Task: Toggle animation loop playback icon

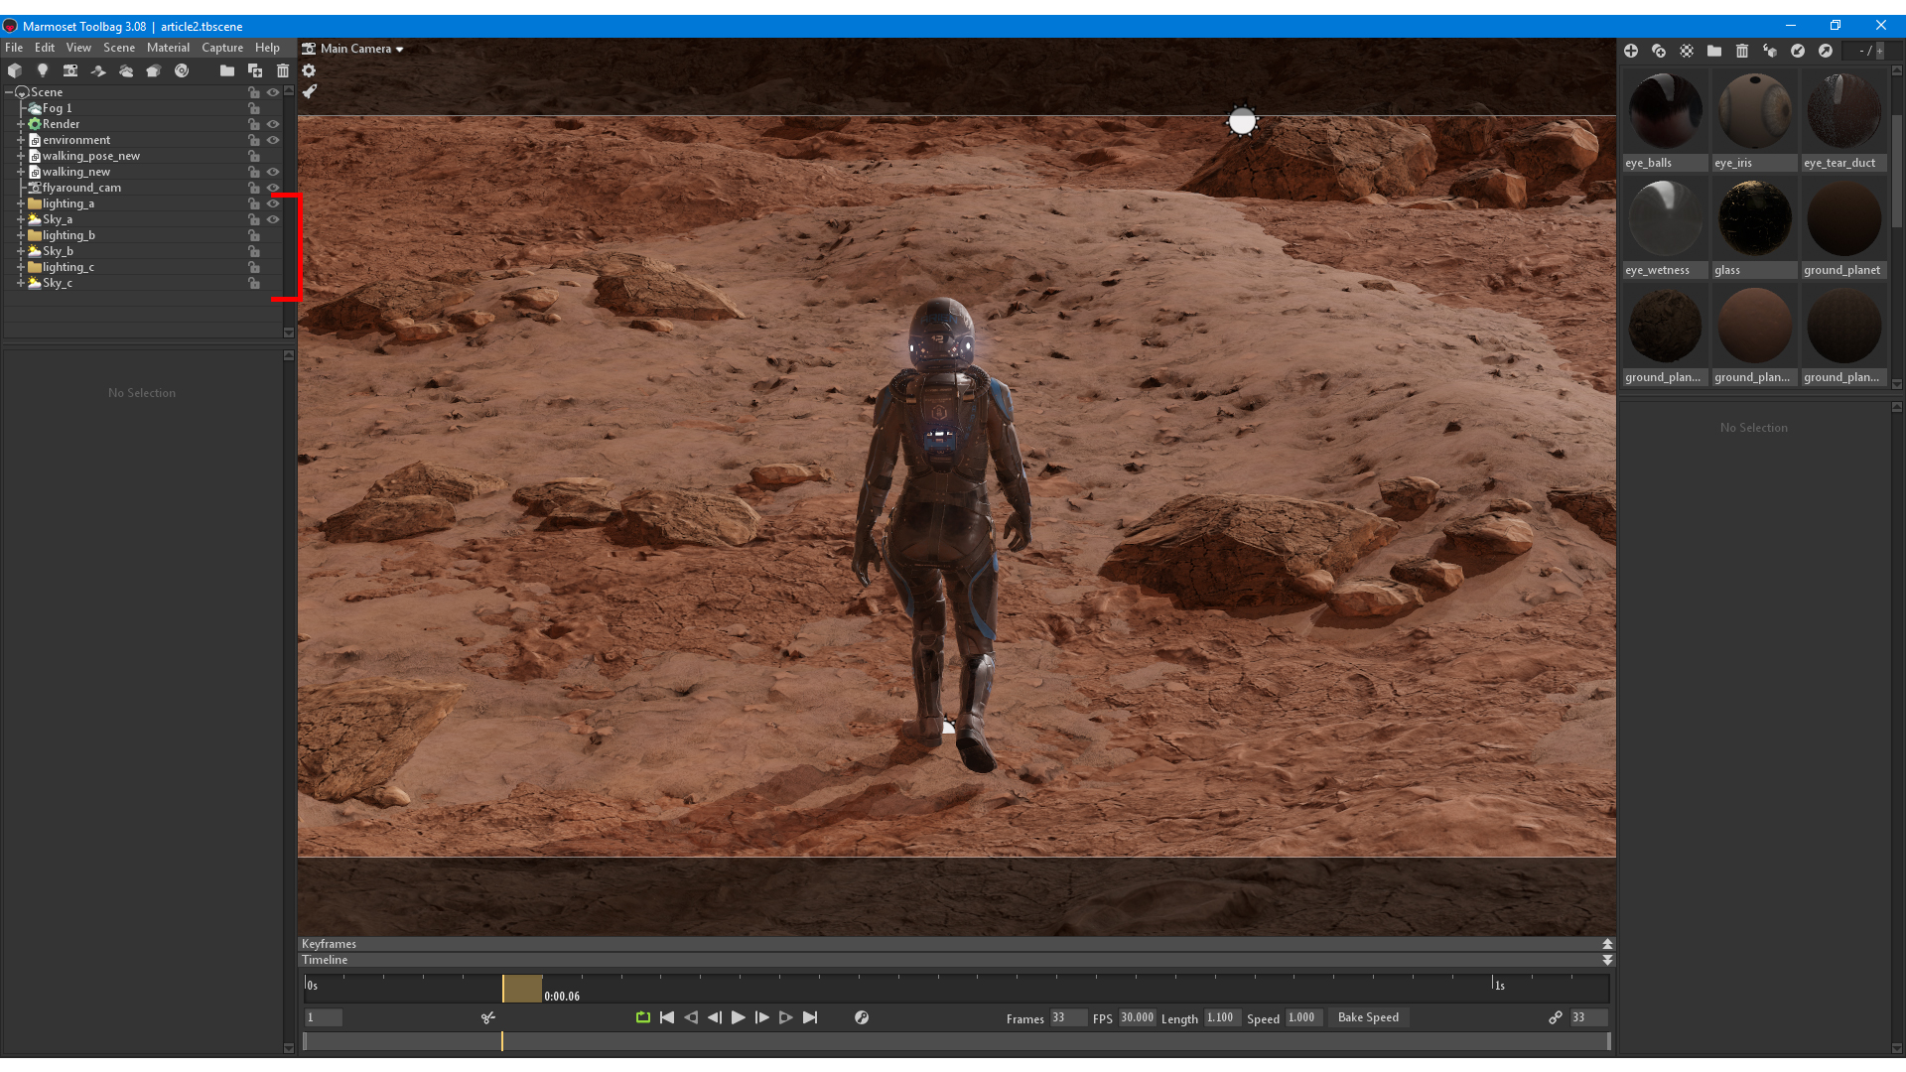Action: coord(643,1017)
